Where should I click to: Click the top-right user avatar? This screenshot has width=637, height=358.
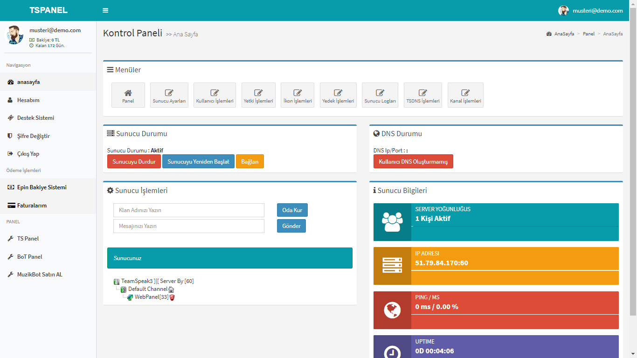point(563,10)
